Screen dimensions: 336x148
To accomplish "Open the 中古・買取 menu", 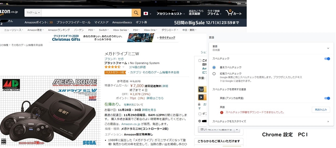I will click(189, 30).
